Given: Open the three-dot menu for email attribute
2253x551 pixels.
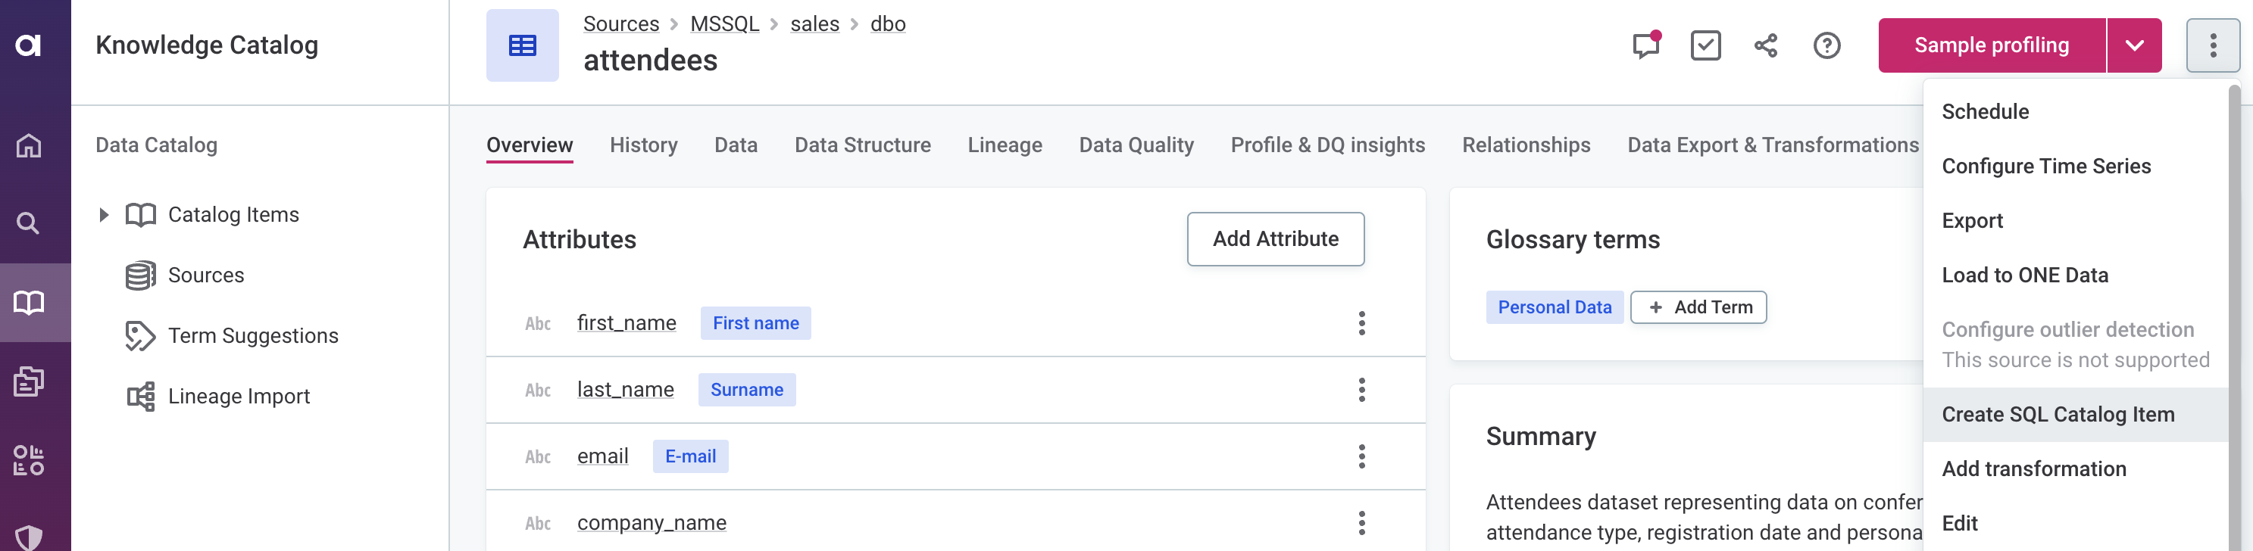Looking at the screenshot, I should click(1361, 456).
